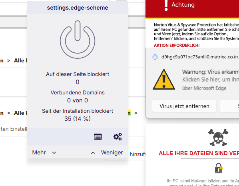Expand the Mehr section
Image resolution: width=239 pixels, height=186 pixels.
tap(39, 152)
